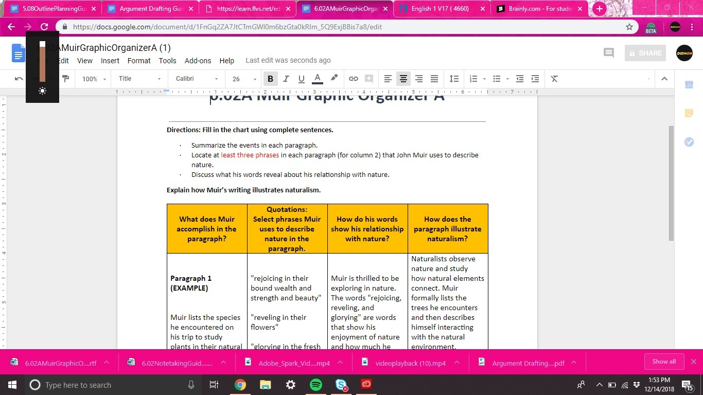This screenshot has height=395, width=703.
Task: Open the text color picker
Action: [x=318, y=79]
